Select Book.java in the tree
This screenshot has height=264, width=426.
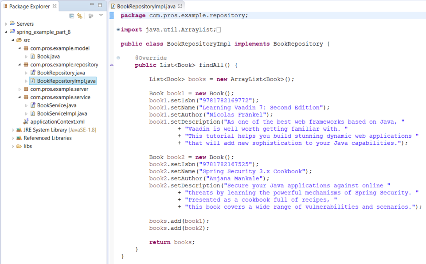[x=48, y=57]
